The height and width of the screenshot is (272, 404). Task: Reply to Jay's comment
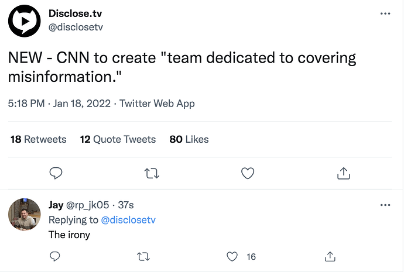tap(56, 256)
